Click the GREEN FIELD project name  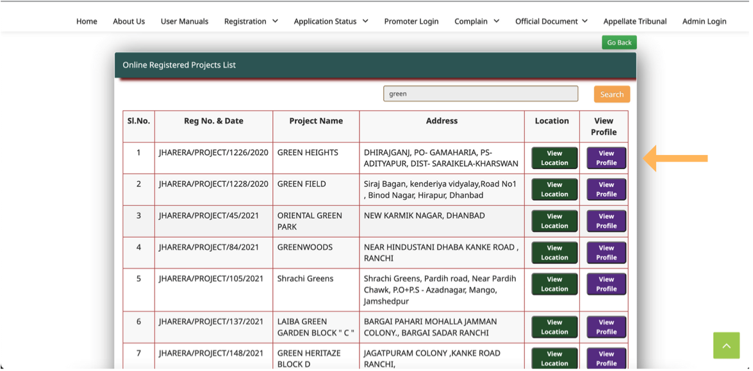302,184
